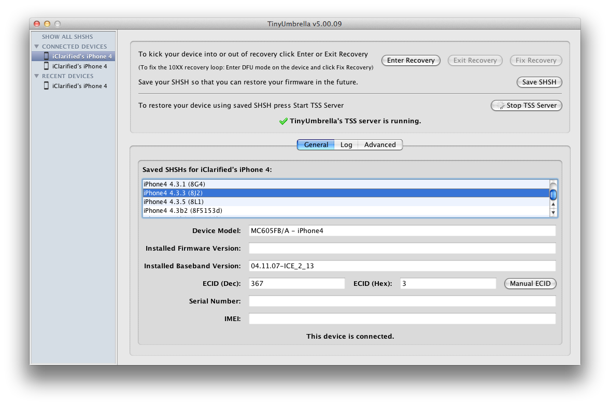This screenshot has width=610, height=406.
Task: Click the Serial Number field
Action: click(x=402, y=301)
